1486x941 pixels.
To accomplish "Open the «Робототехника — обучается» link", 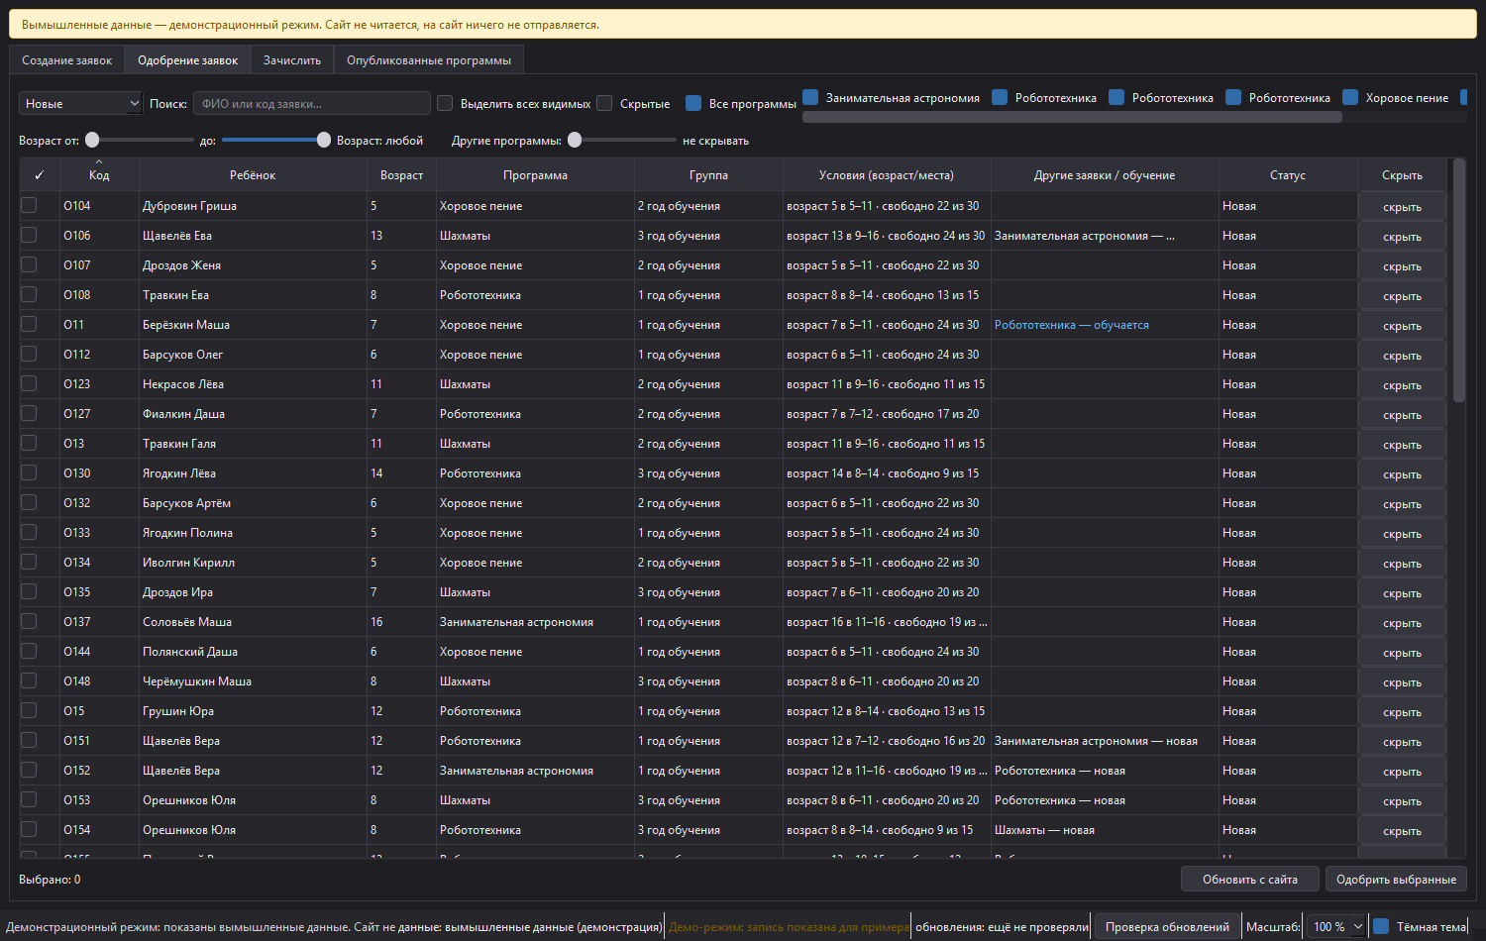I will [x=1072, y=325].
